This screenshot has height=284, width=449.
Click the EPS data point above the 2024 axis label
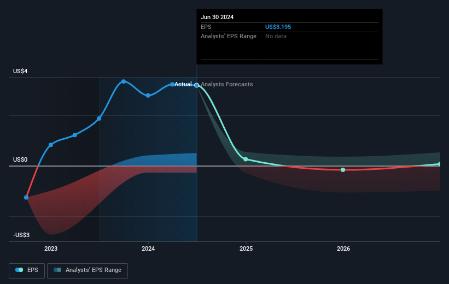tap(148, 96)
